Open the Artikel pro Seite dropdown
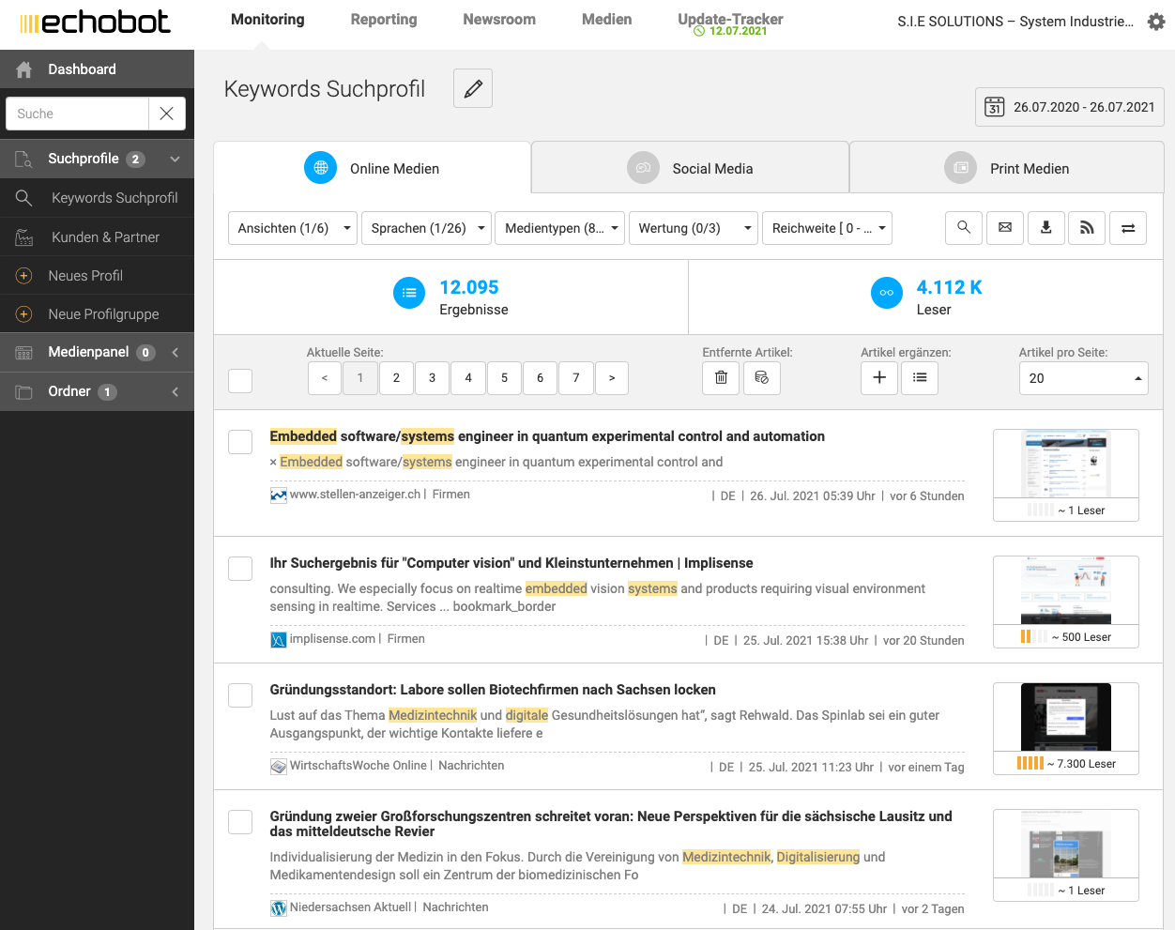 [1083, 378]
